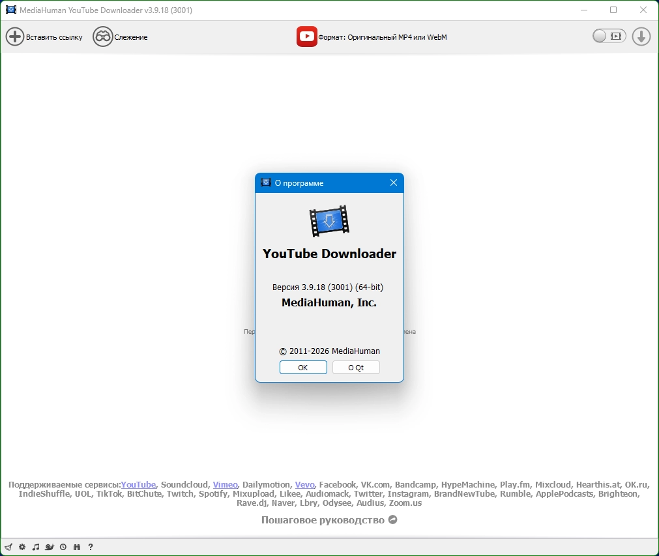Click Dailymotion in the supported services list
The height and width of the screenshot is (556, 659).
266,484
